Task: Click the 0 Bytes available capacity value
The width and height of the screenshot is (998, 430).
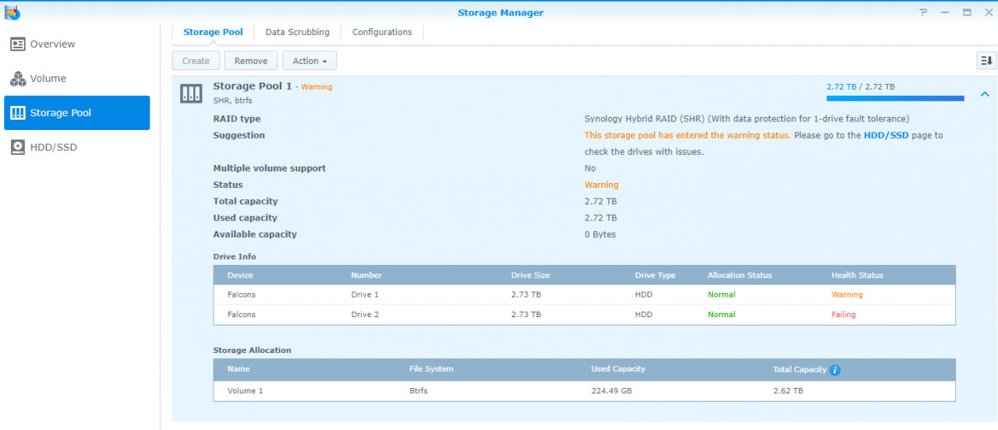Action: (x=600, y=234)
